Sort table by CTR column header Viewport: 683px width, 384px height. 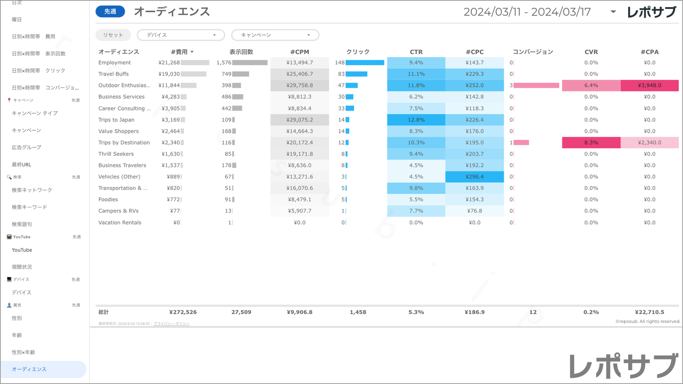(x=416, y=52)
